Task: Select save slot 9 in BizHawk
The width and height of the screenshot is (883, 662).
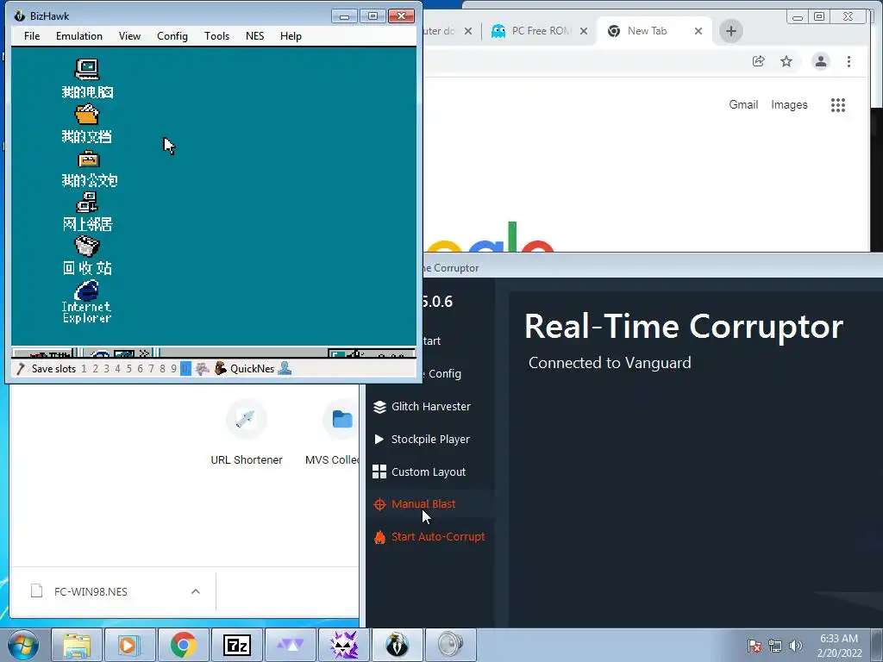Action: click(x=173, y=369)
